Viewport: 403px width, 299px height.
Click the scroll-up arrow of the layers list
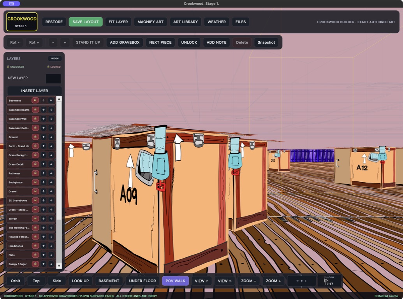click(59, 99)
